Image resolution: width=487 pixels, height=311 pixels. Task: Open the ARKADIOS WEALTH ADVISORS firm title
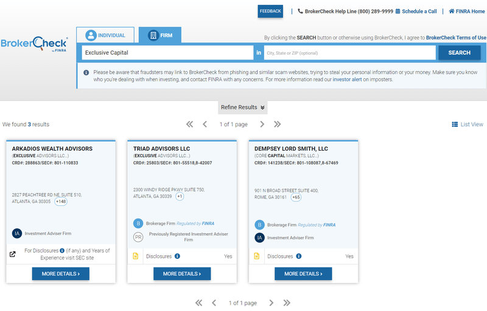coord(52,149)
